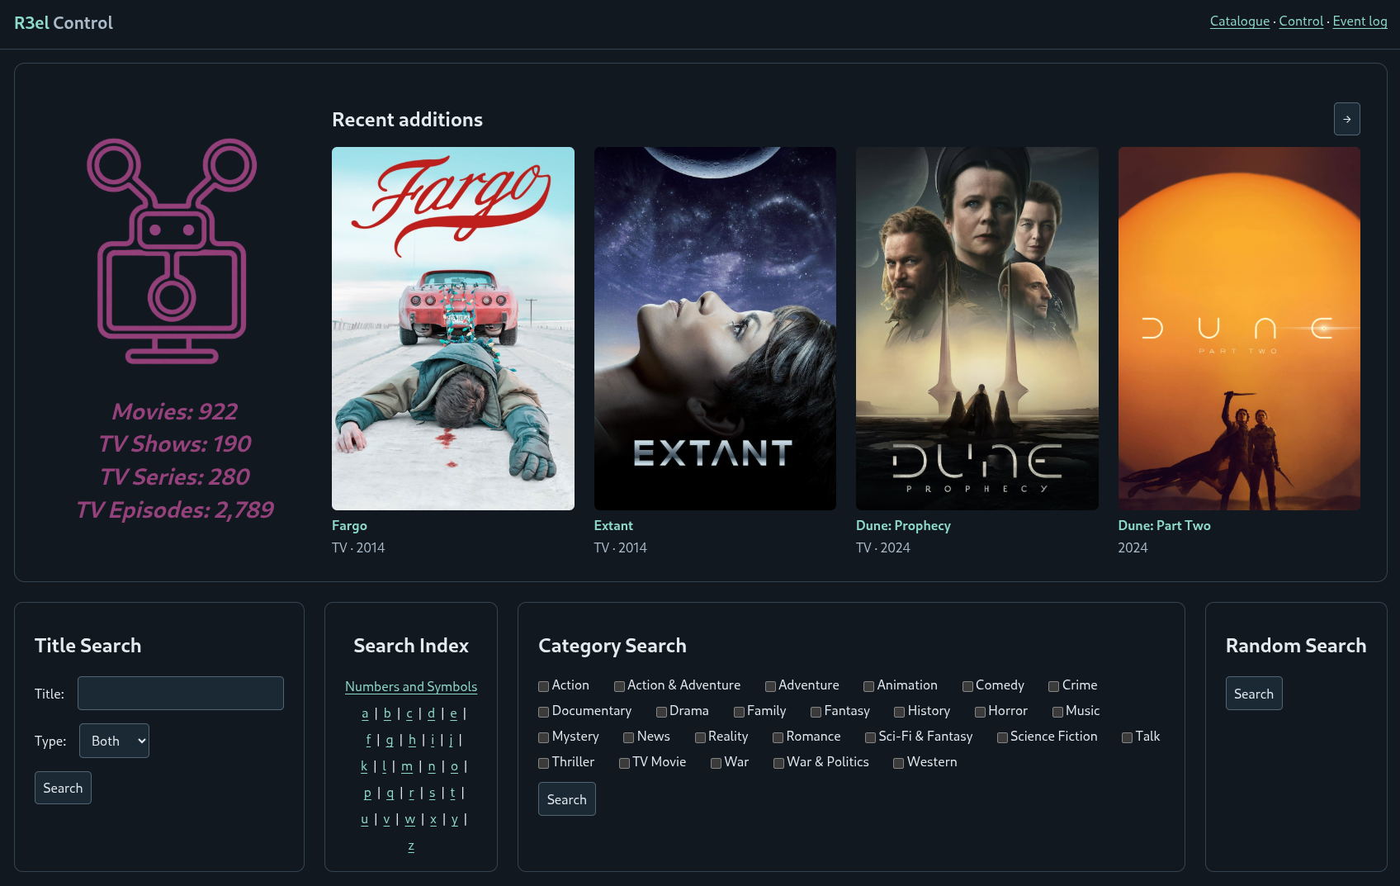The image size is (1400, 886).
Task: Focus the Title search input field
Action: (x=181, y=694)
